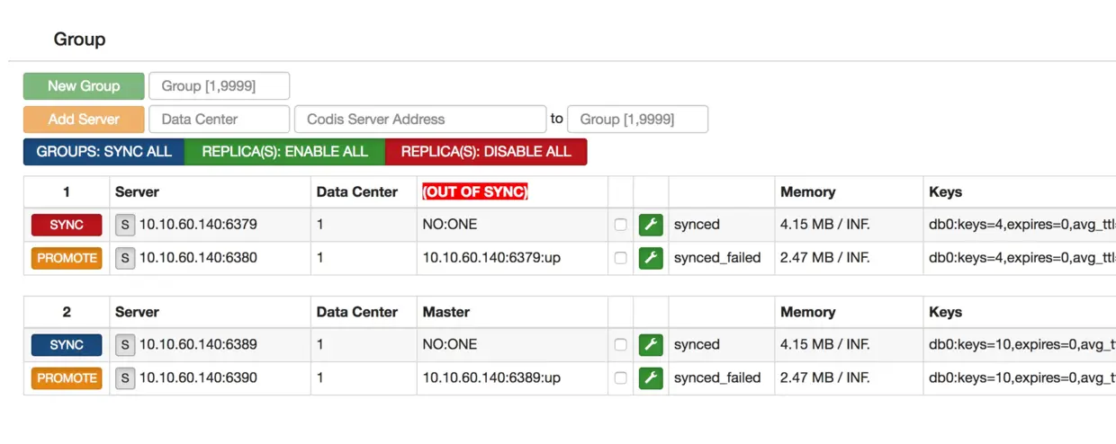This screenshot has width=1116, height=444.
Task: Click the S badge beside 10.10.60.140:6389
Action: pyautogui.click(x=125, y=344)
